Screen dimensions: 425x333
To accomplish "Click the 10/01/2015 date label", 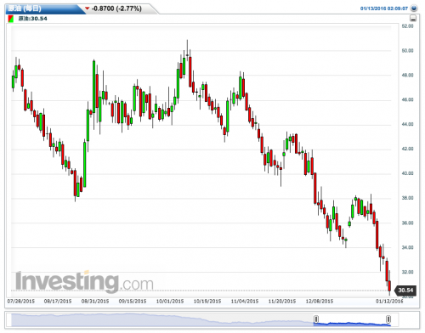I will [170, 302].
